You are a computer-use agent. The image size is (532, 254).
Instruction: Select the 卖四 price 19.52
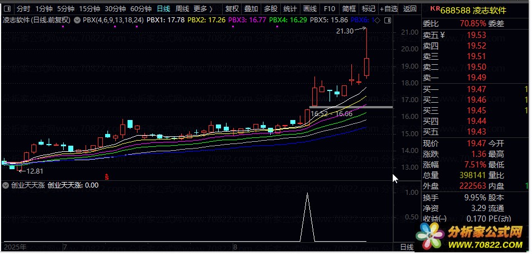pos(477,45)
